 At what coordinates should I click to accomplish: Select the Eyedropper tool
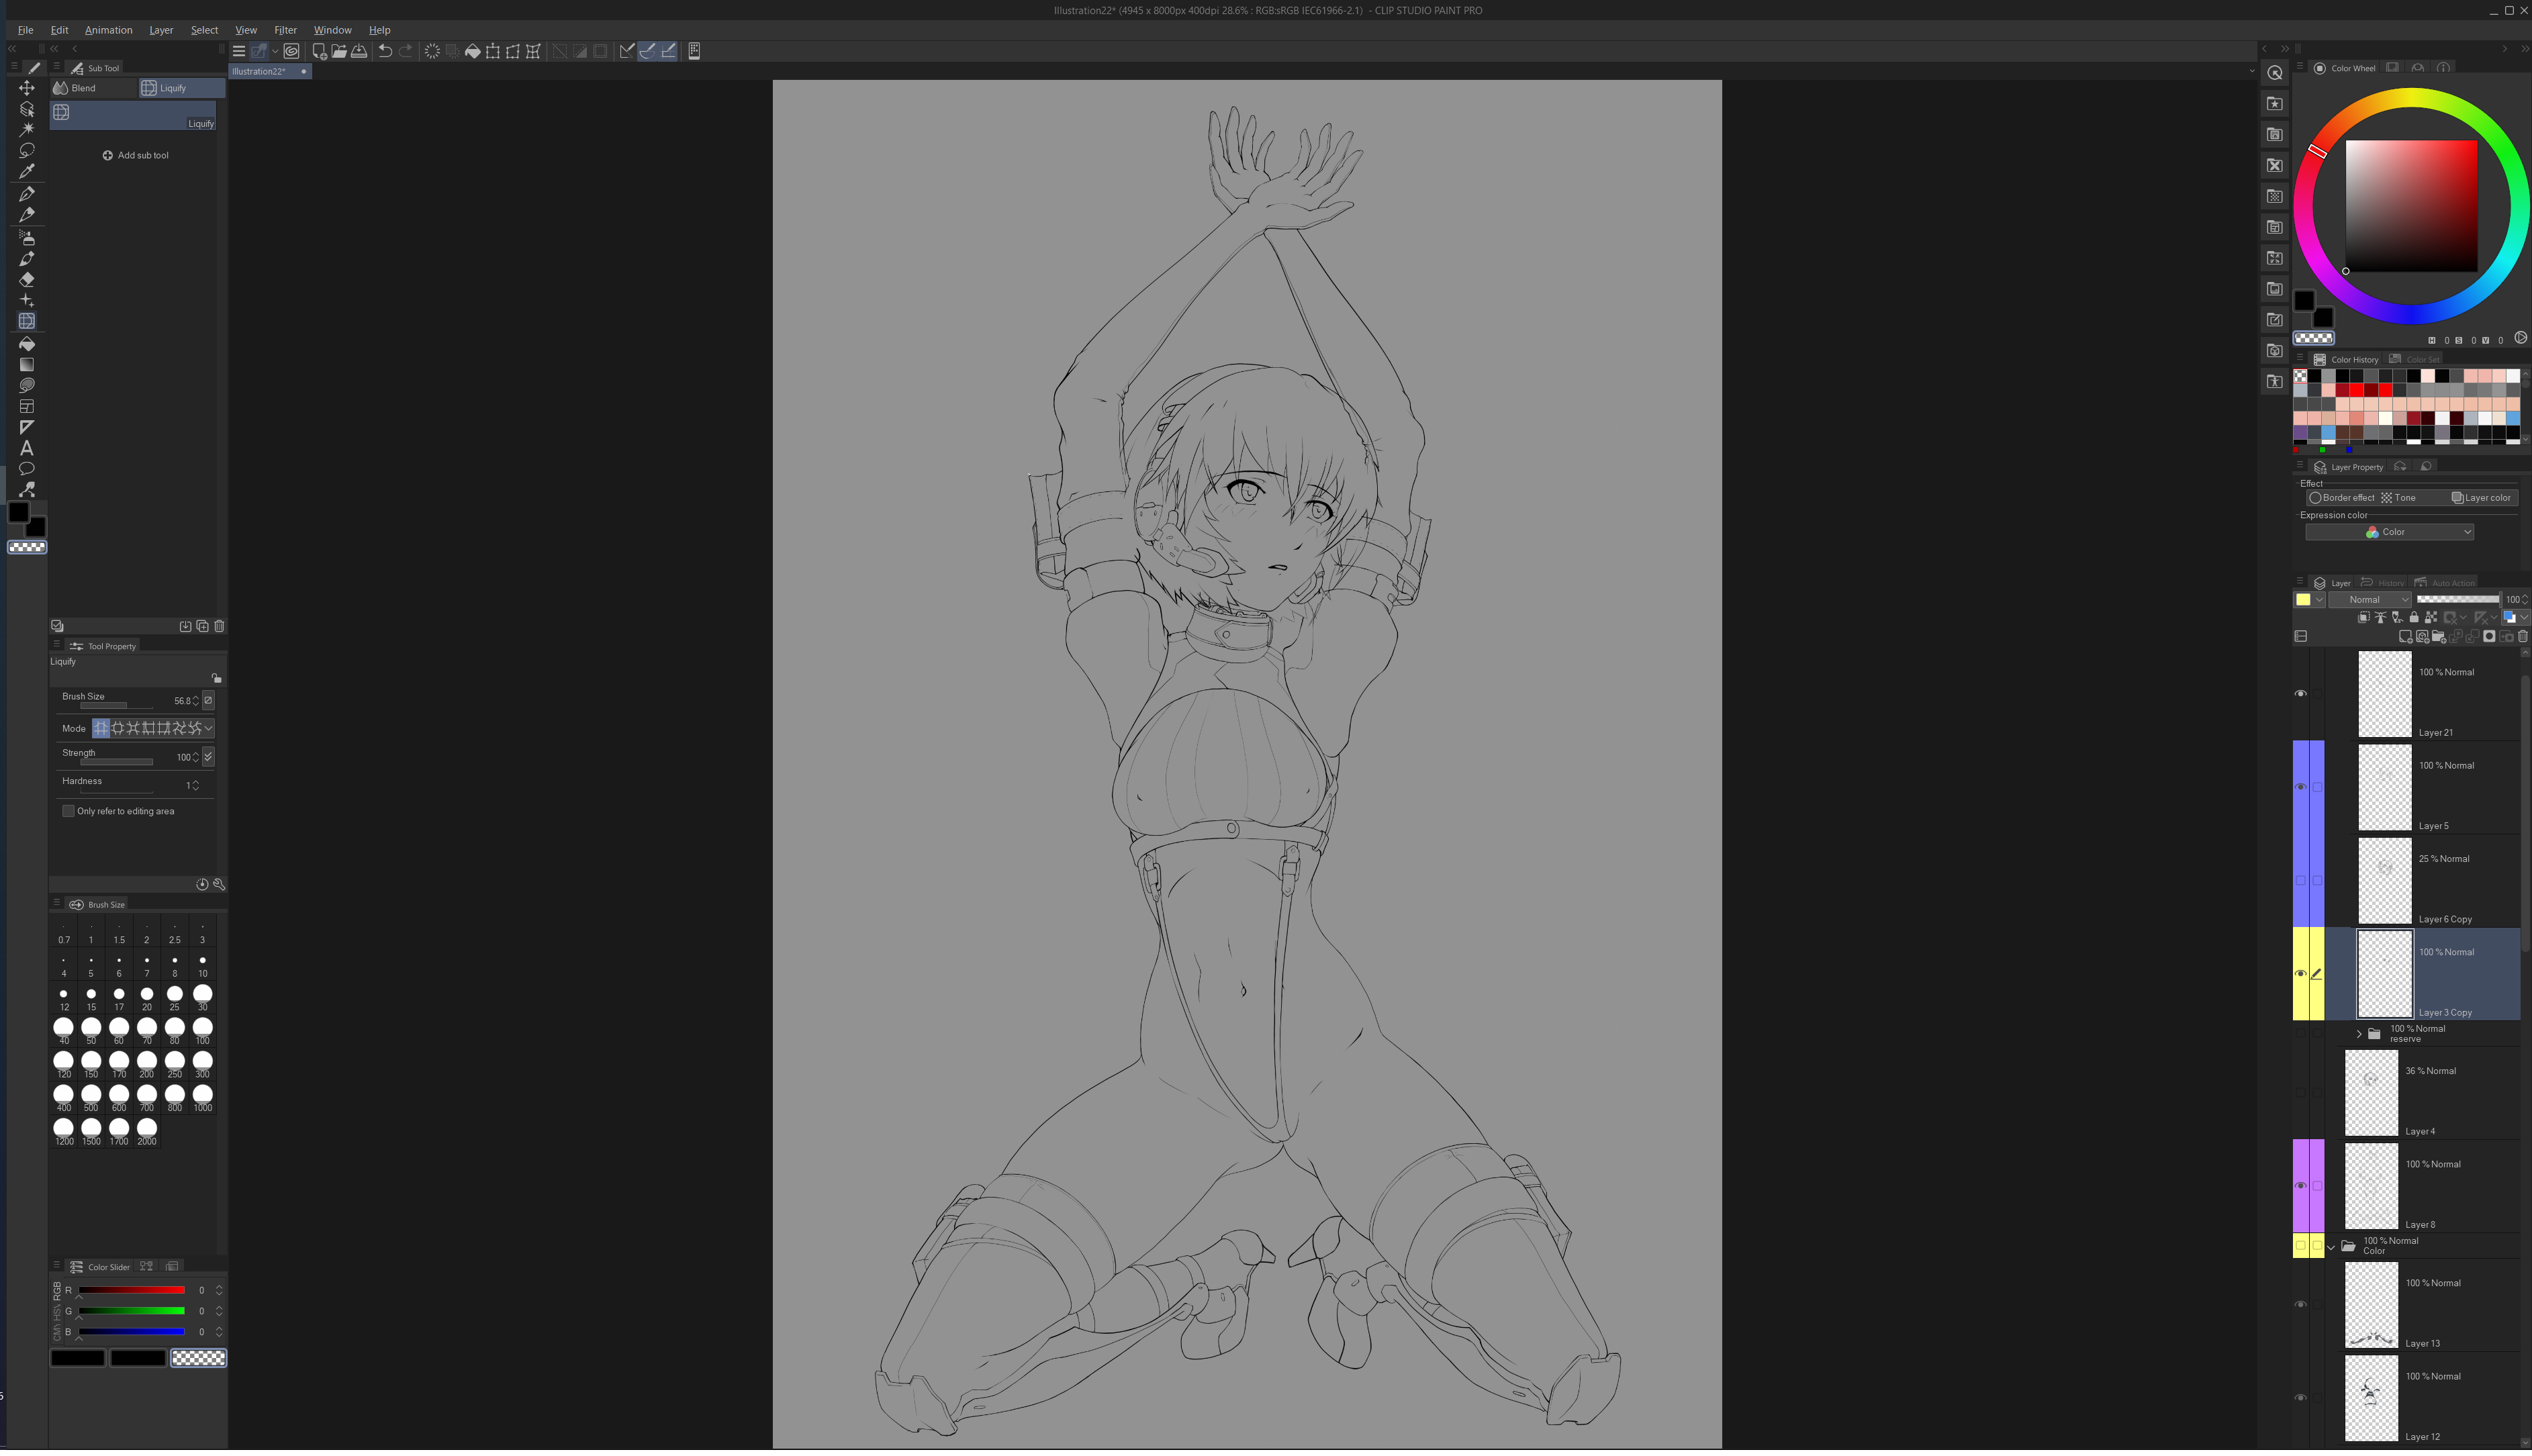click(27, 171)
